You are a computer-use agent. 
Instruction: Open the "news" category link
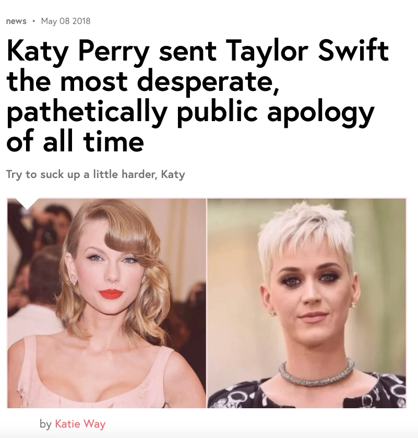pyautogui.click(x=16, y=21)
